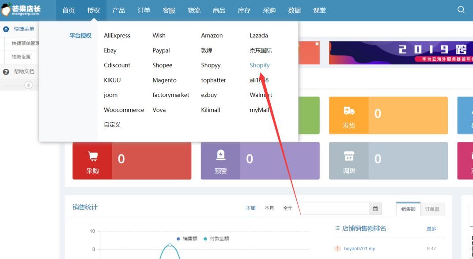Image resolution: width=473 pixels, height=259 pixels.
Task: Select Wish platform authorization
Action: coord(159,36)
